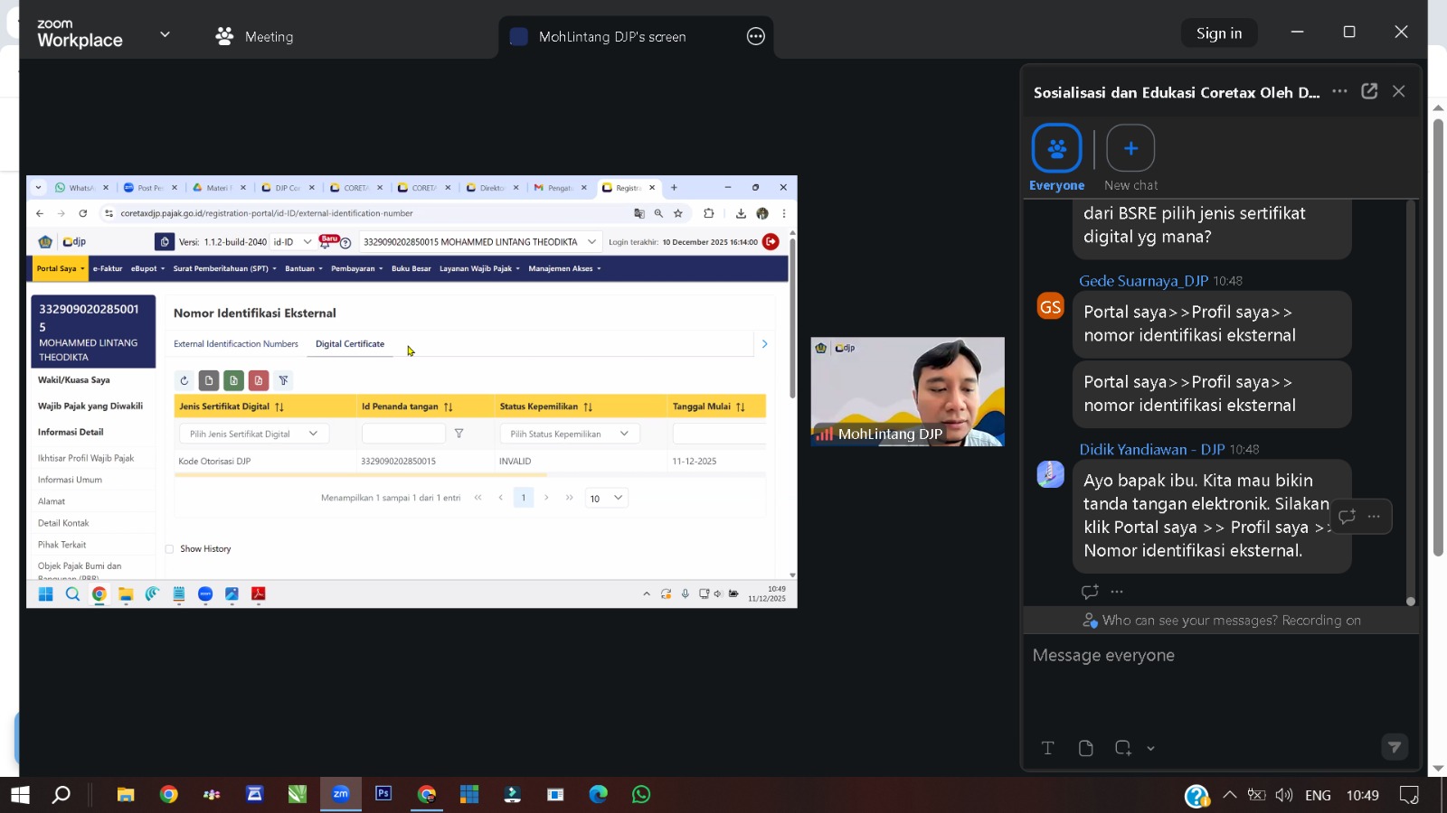Switch to the Meeting tab
This screenshot has width=1447, height=813.
tap(254, 36)
